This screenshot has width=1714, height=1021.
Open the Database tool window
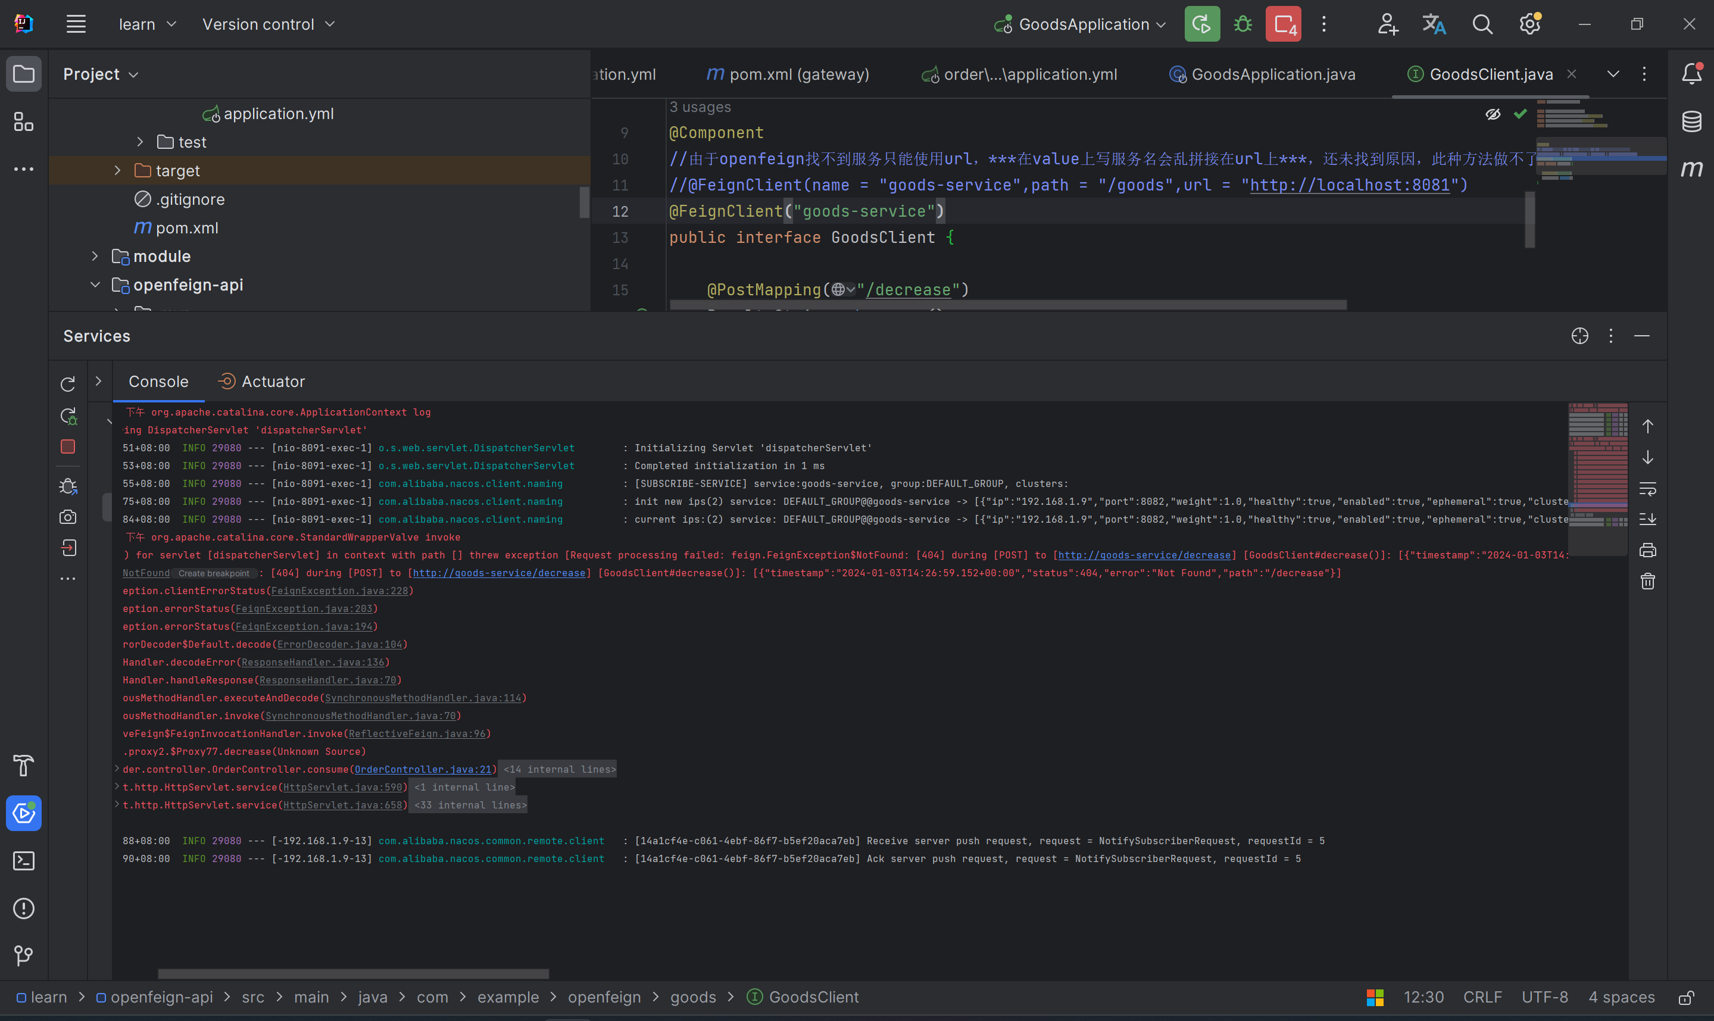[x=1691, y=122]
